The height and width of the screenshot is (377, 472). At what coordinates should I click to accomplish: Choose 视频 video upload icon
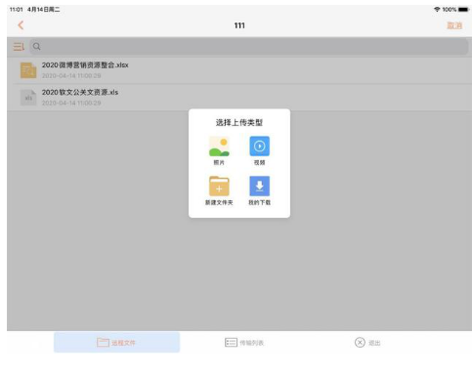[259, 147]
